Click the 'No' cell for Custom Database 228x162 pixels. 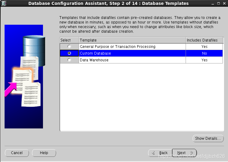tap(204, 53)
